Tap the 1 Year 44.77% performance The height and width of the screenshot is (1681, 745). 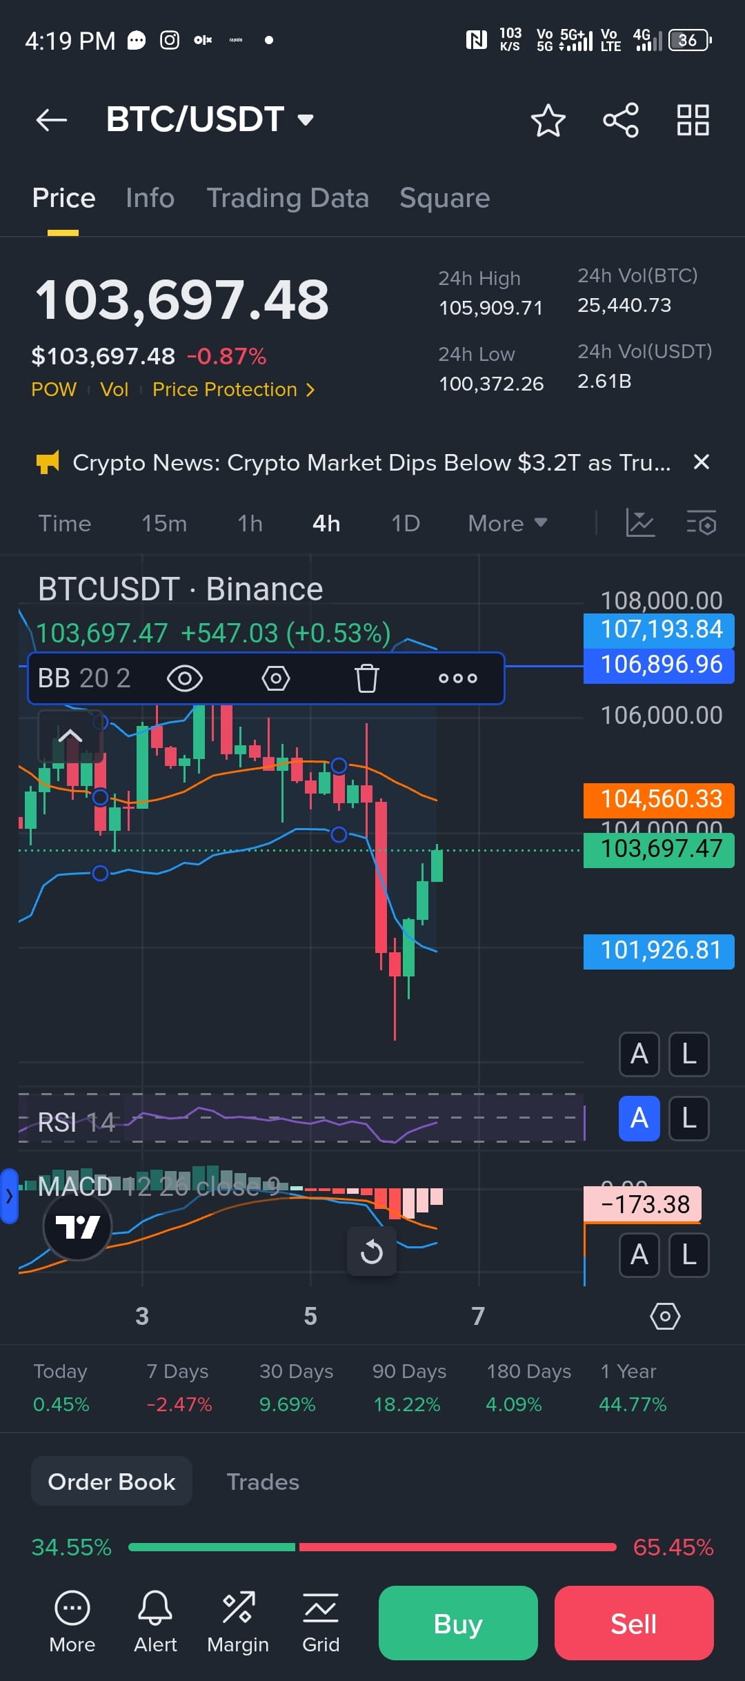[x=633, y=1387]
